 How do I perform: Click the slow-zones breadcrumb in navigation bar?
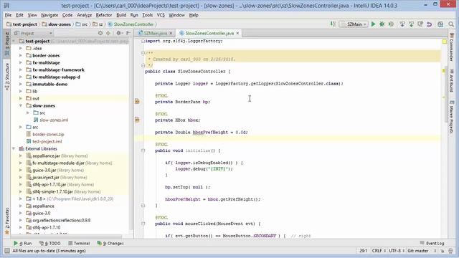(57, 24)
